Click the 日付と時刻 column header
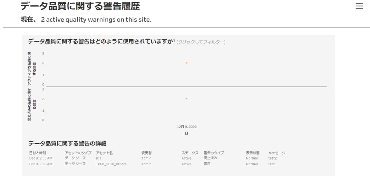The image size is (370, 176). [38, 153]
